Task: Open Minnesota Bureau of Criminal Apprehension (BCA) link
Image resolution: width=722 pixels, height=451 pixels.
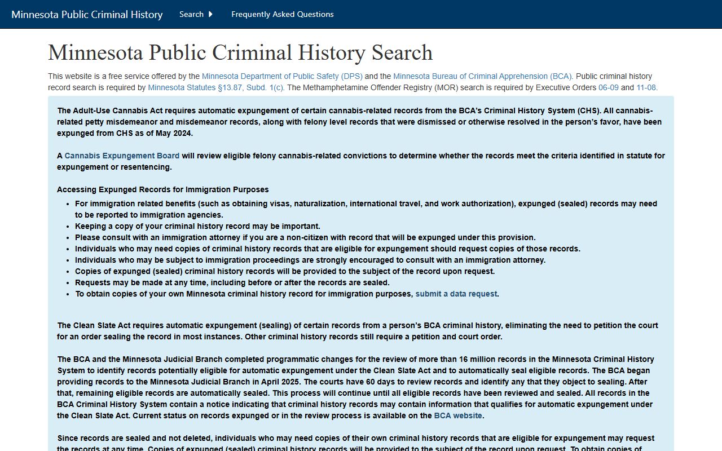Action: pos(483,76)
